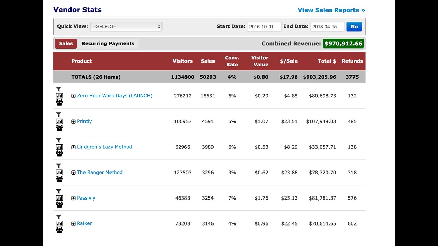Click the people icon in the Passivly row
The image size is (438, 246).
pyautogui.click(x=59, y=204)
